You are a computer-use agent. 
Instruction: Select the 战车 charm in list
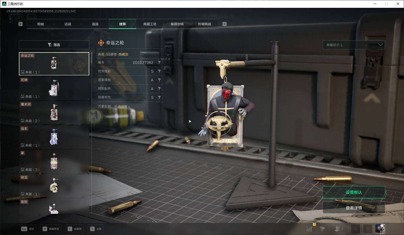pos(54,137)
